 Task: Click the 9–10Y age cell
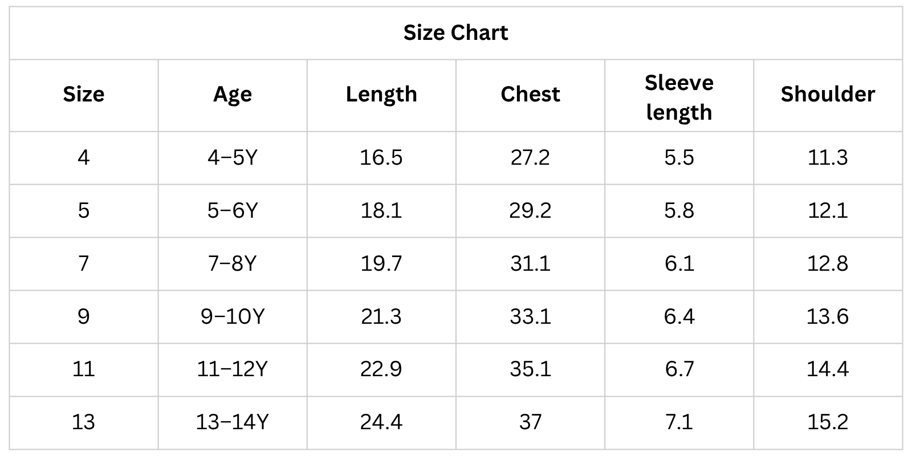[233, 316]
